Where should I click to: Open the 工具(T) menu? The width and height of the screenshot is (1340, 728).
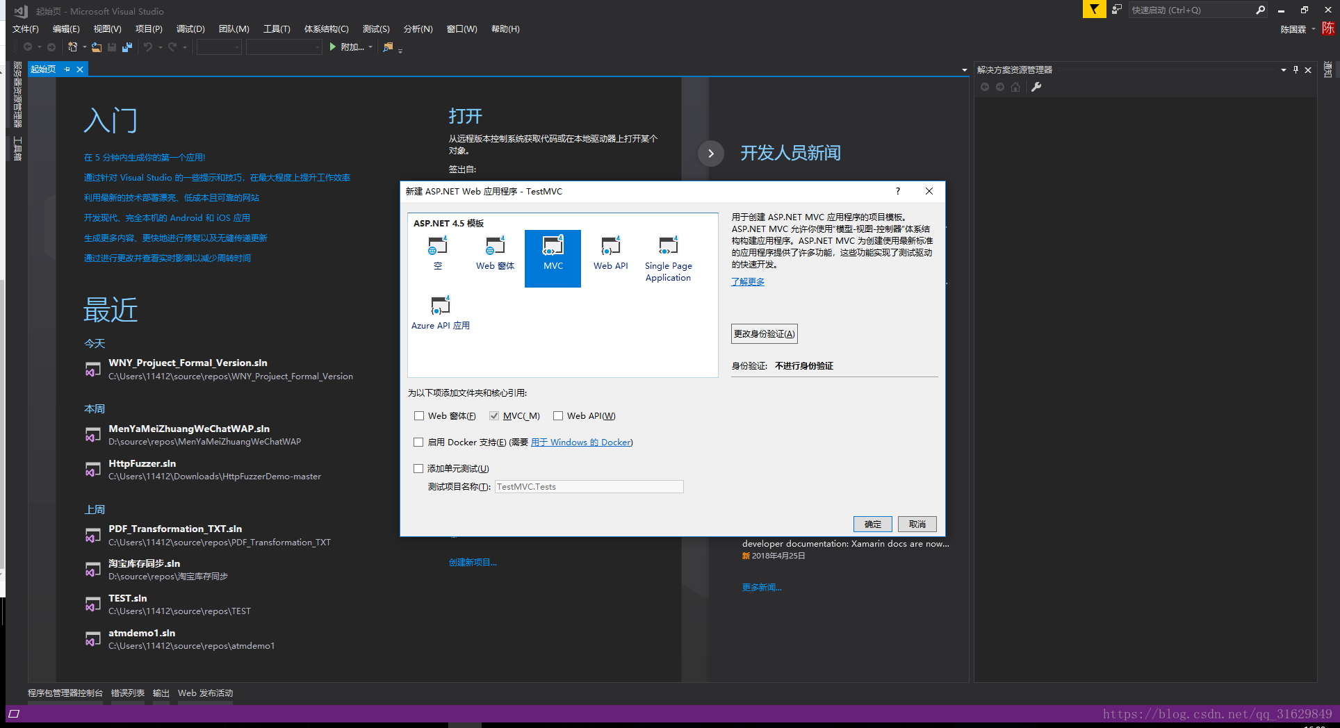pyautogui.click(x=277, y=29)
